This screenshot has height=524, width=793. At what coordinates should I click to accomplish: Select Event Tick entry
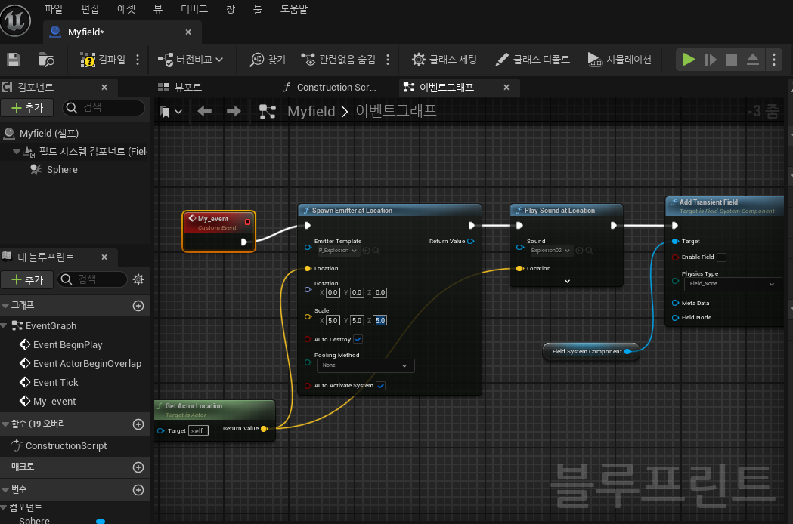(x=56, y=383)
